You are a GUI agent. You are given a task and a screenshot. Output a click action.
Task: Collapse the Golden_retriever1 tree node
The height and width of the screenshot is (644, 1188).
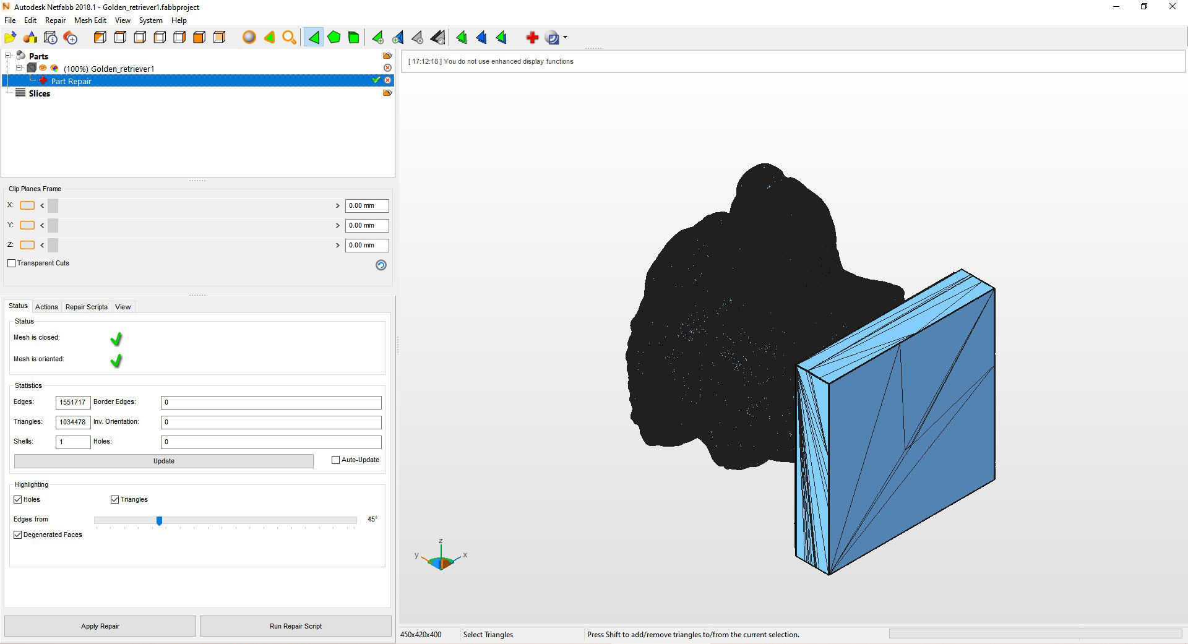(19, 68)
